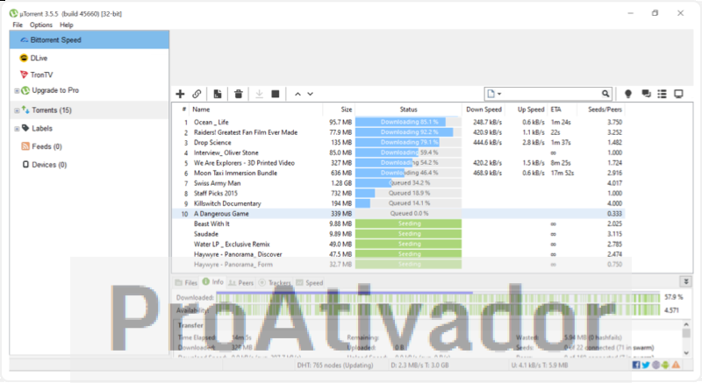Click Saudade seeding status bar
The width and height of the screenshot is (702, 383).
click(408, 234)
